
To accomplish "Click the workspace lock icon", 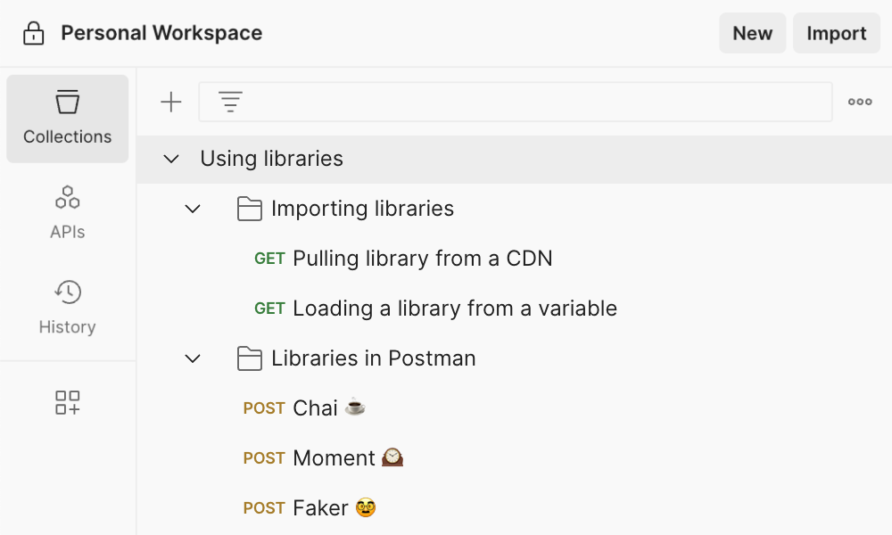I will coord(34,34).
